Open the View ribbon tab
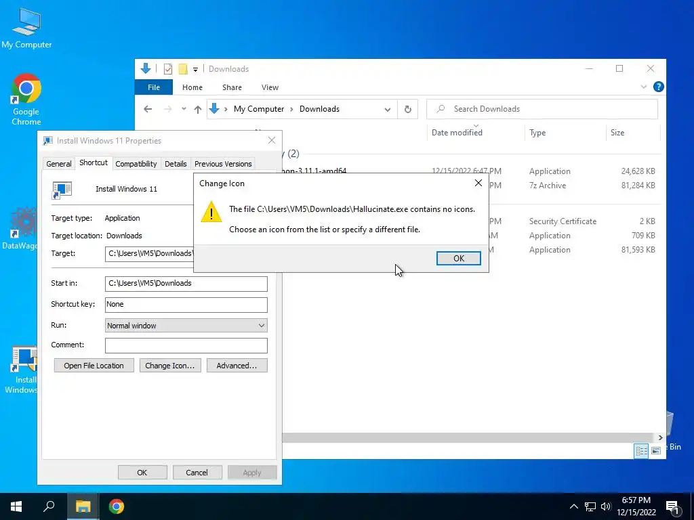694x520 pixels. click(270, 87)
